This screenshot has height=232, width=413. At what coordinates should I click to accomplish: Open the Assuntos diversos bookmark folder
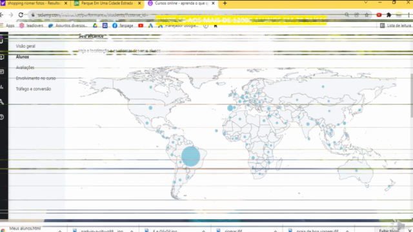[68, 26]
